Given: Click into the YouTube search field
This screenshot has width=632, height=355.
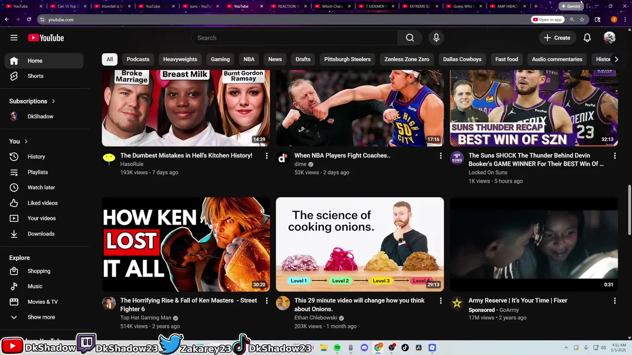Looking at the screenshot, I should [294, 38].
